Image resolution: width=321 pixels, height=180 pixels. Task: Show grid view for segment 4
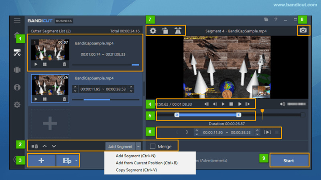[x=45, y=99]
